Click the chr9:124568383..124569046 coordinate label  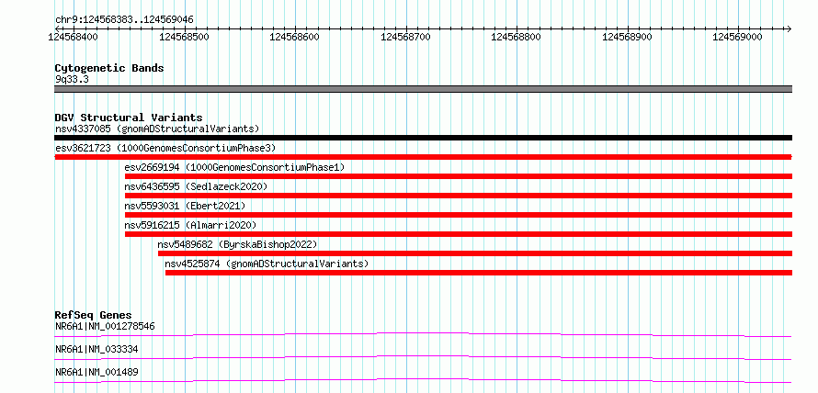pos(124,19)
